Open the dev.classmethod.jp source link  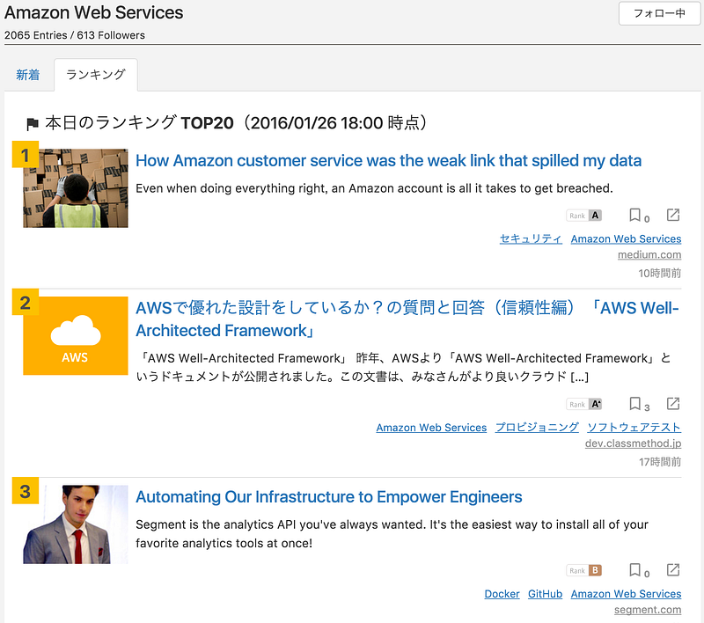633,443
